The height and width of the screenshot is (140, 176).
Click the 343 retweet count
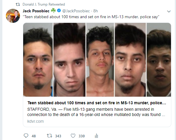tap(58, 136)
